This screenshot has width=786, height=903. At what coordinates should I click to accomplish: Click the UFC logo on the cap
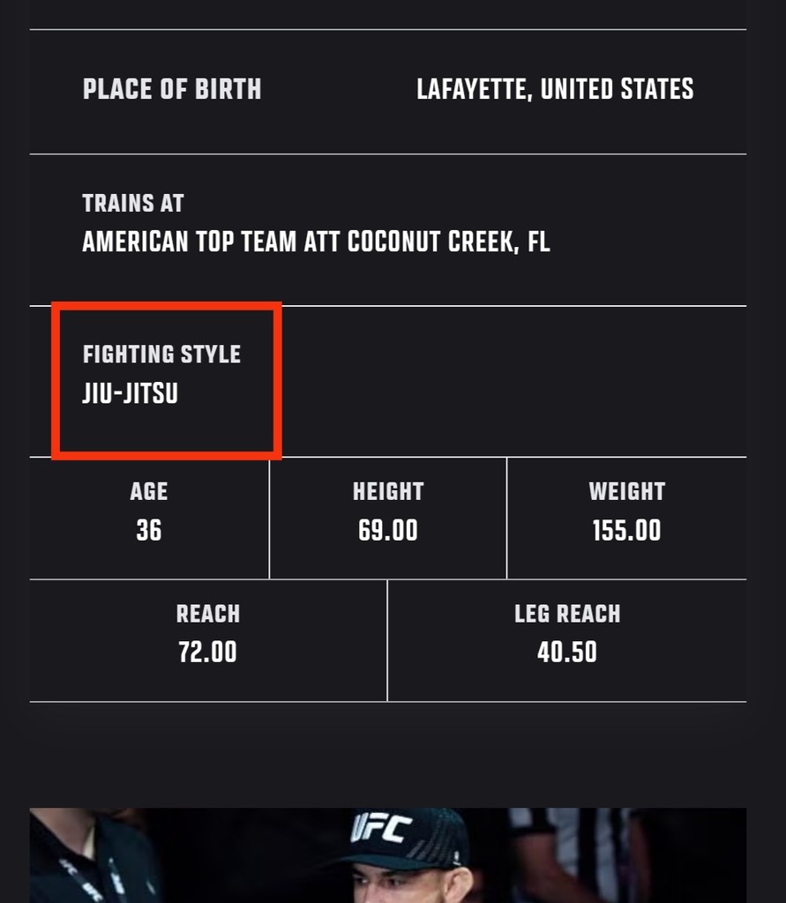381,829
